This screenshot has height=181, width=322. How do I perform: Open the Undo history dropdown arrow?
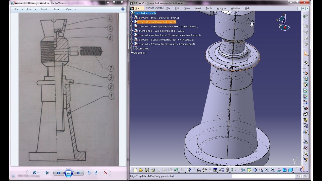179,172
